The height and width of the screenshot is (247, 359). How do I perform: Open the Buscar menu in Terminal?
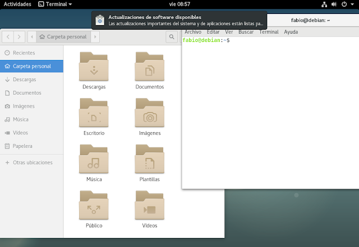[x=246, y=32]
